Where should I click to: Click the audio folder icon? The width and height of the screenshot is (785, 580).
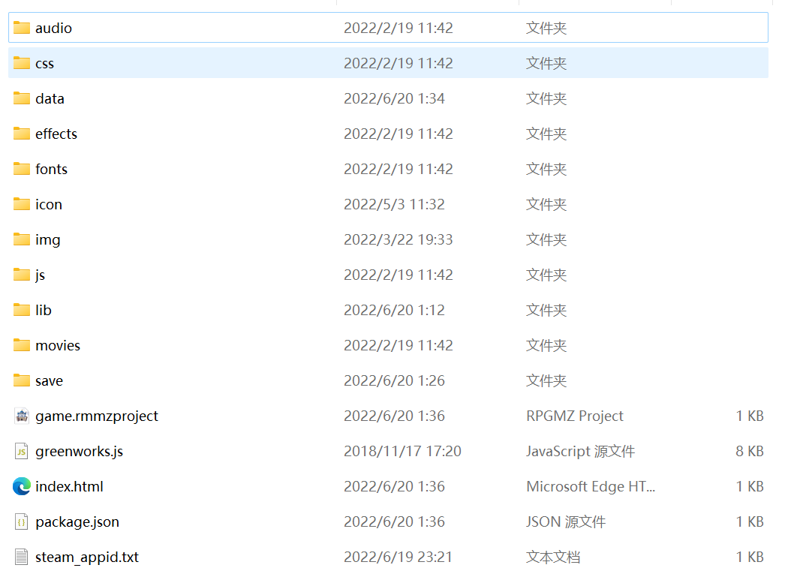[x=22, y=28]
